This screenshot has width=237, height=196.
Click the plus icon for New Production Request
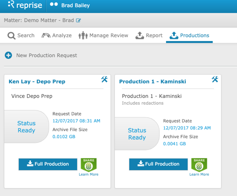coord(8,55)
